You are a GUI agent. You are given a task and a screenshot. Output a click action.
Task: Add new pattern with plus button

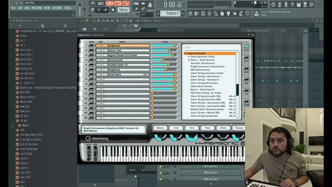click(x=183, y=13)
